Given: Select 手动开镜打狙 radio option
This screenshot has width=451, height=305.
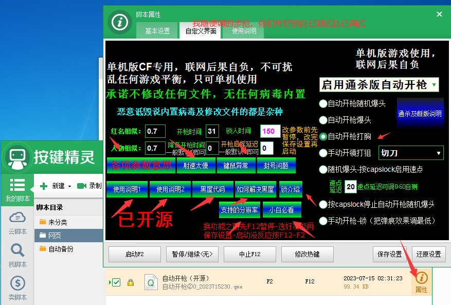Looking at the screenshot, I should point(323,153).
